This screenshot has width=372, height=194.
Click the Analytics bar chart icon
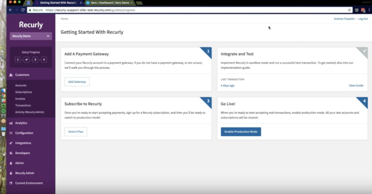tap(11, 123)
